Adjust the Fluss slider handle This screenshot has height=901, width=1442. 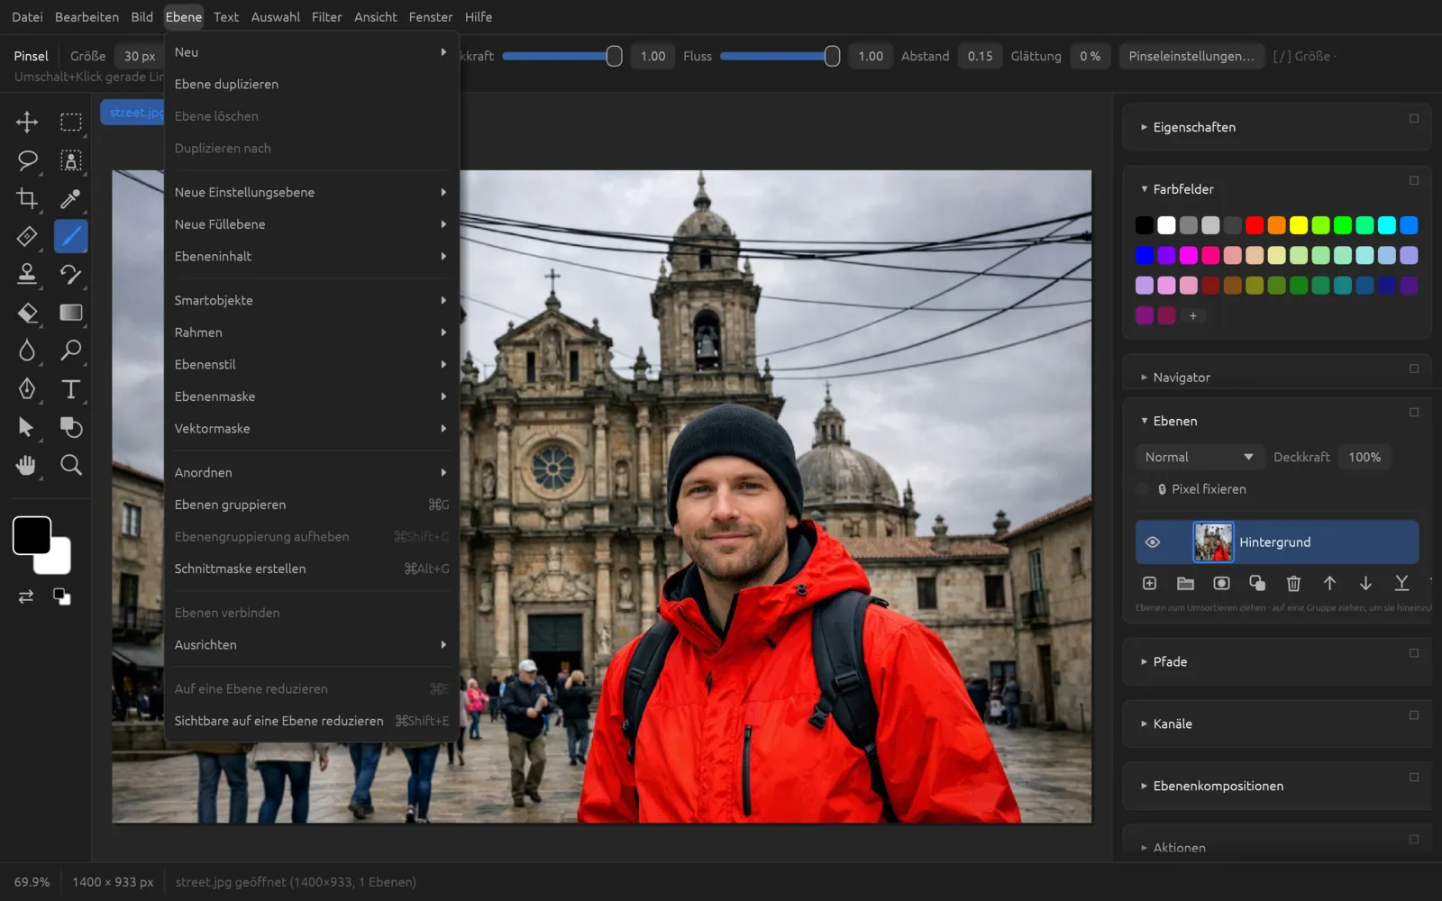tap(832, 56)
